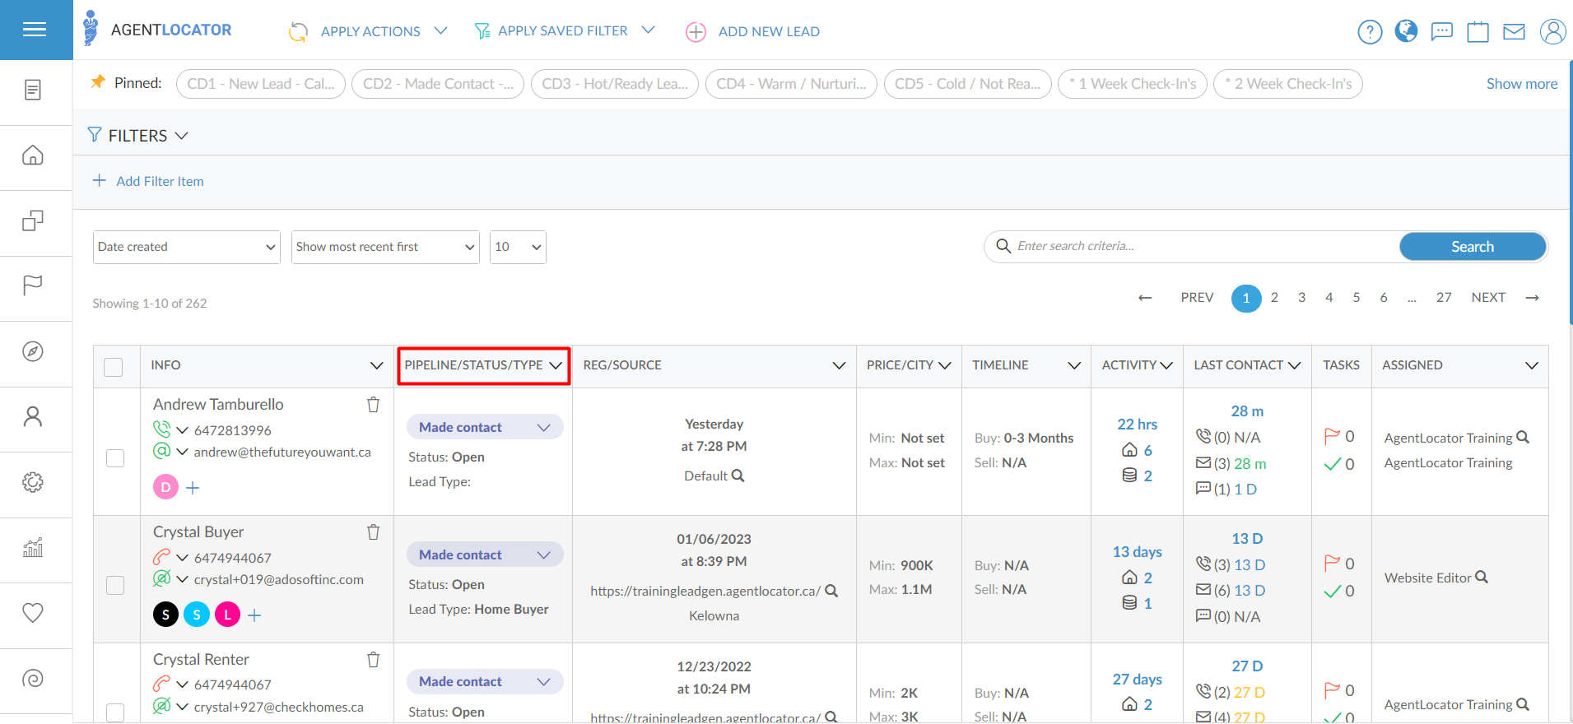This screenshot has height=724, width=1573.
Task: Open lead name Crystal Buyer
Action: point(198,532)
